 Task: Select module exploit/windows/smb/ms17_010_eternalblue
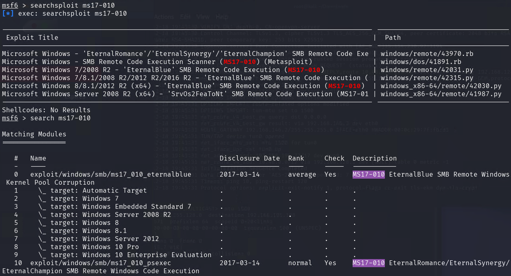click(111, 174)
